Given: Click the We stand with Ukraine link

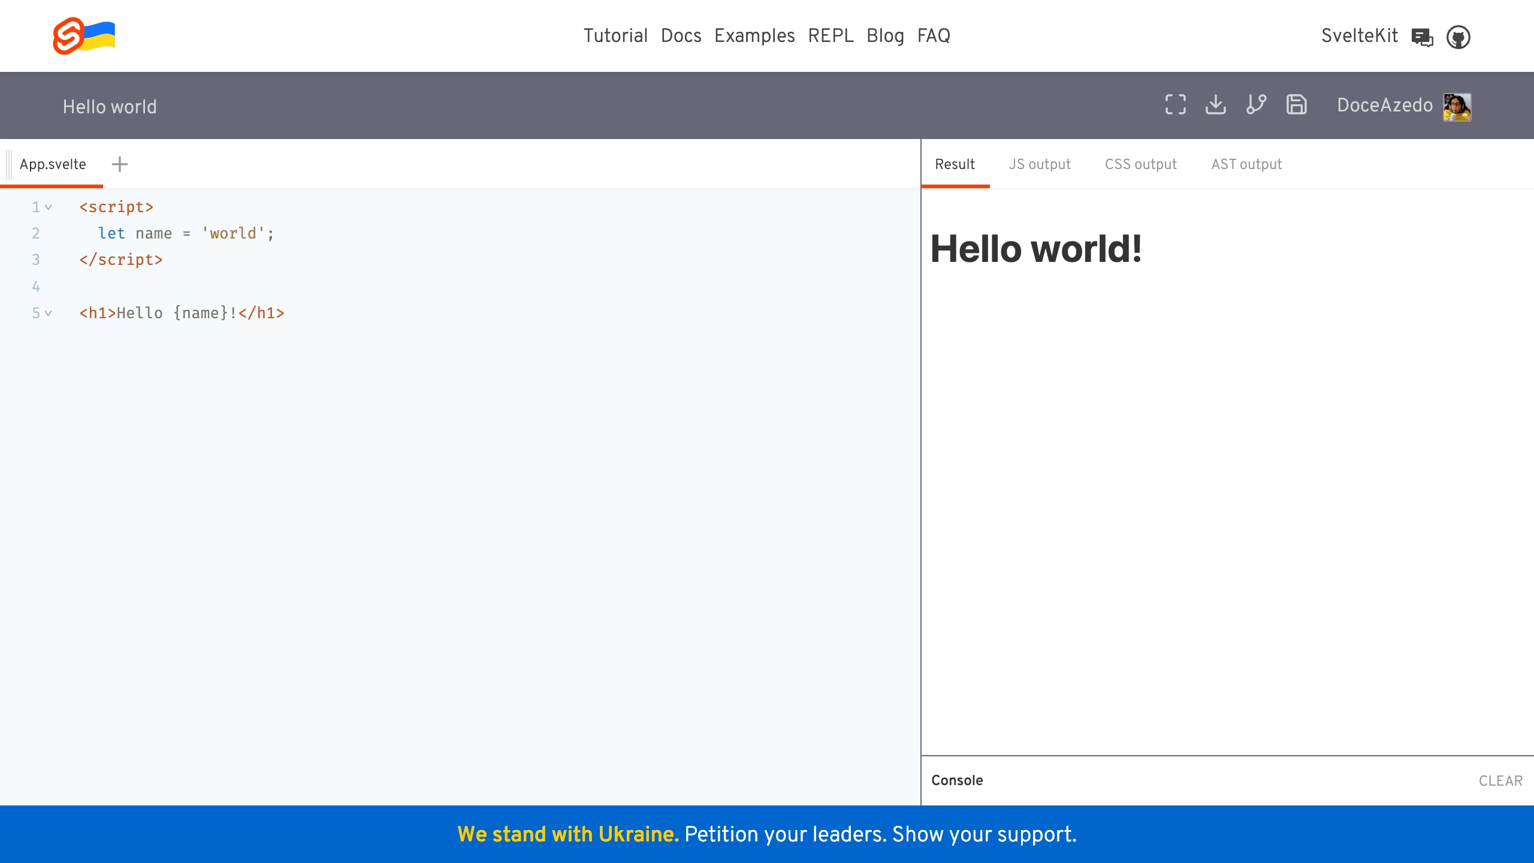Looking at the screenshot, I should point(567,834).
